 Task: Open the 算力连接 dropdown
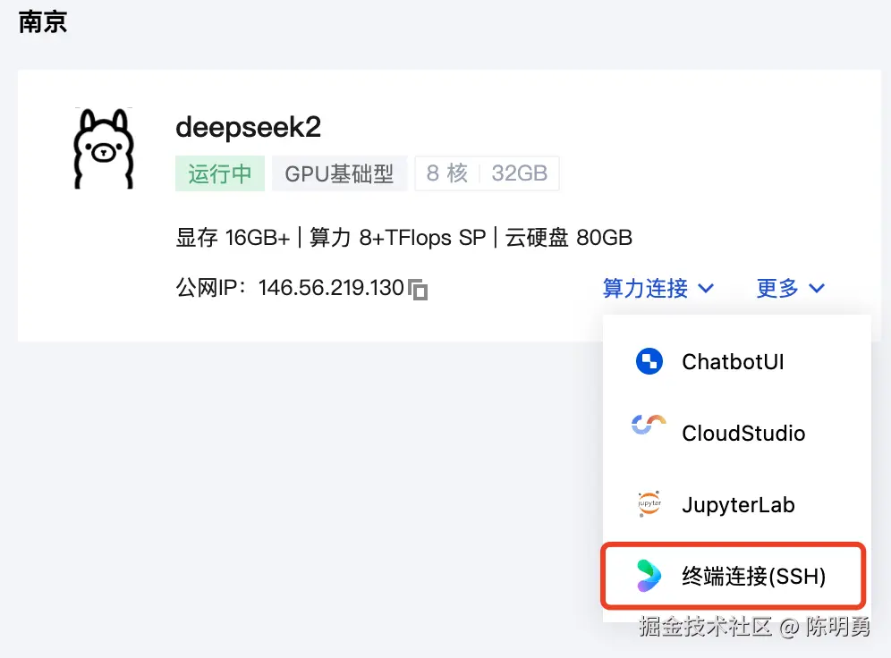point(658,289)
